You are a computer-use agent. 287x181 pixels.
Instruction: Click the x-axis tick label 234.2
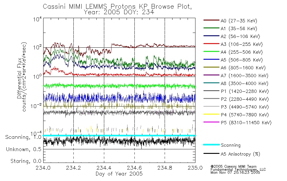pyautogui.click(x=73, y=168)
